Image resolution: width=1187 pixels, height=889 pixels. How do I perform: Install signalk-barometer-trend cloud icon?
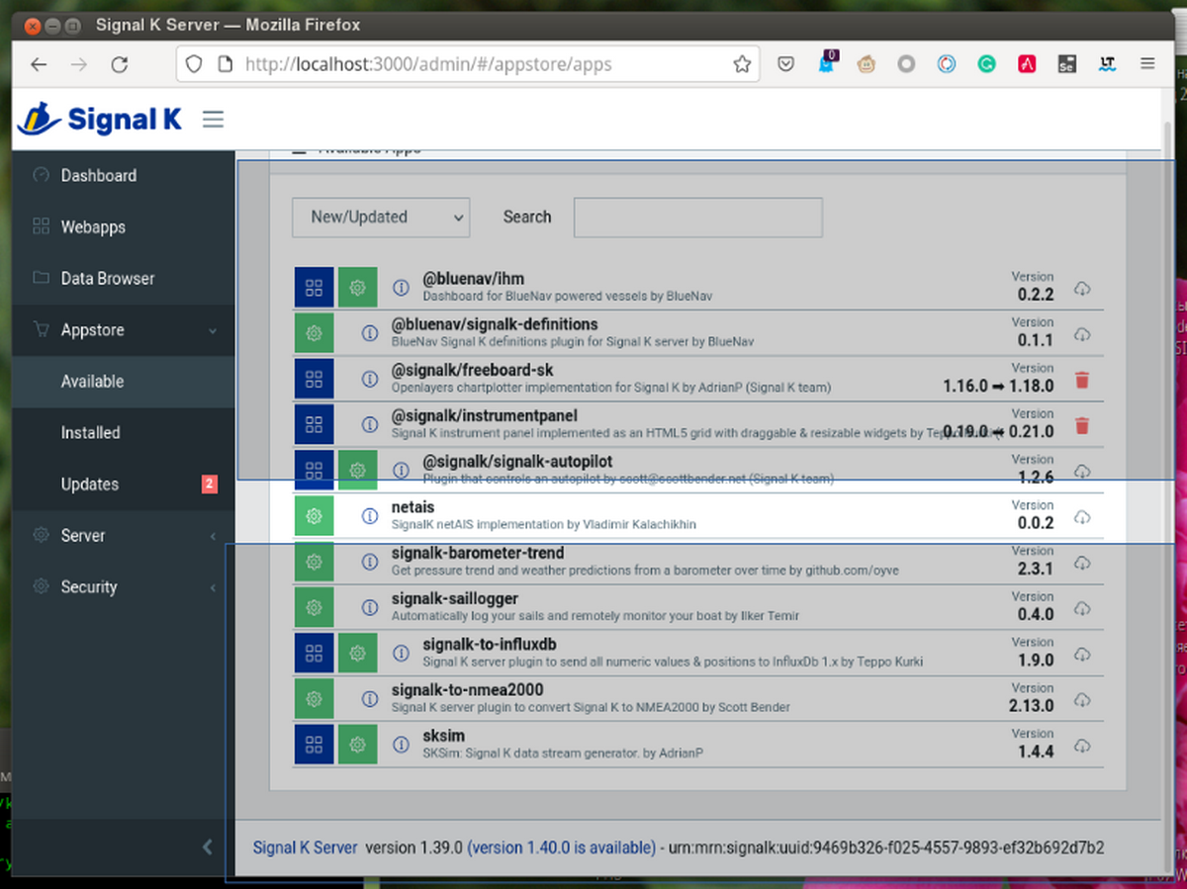click(x=1082, y=563)
